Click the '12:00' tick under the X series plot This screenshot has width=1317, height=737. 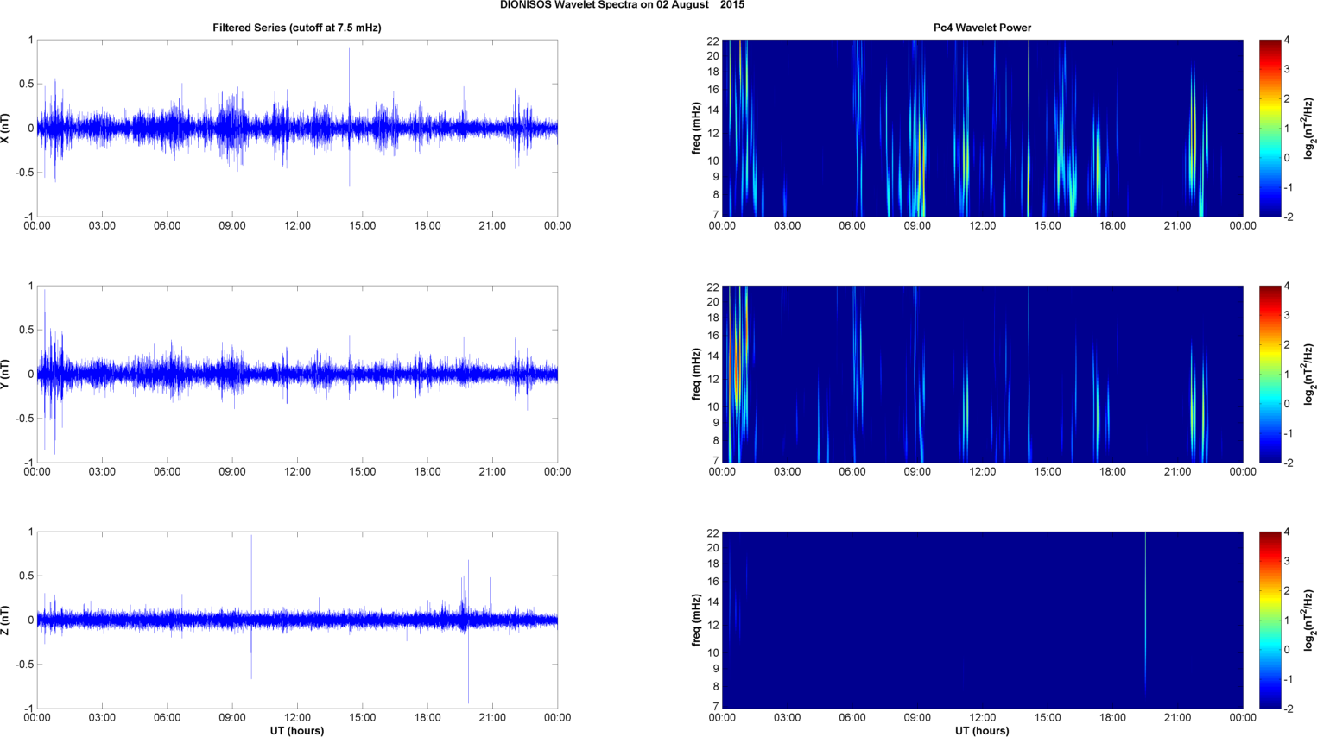coord(297,226)
